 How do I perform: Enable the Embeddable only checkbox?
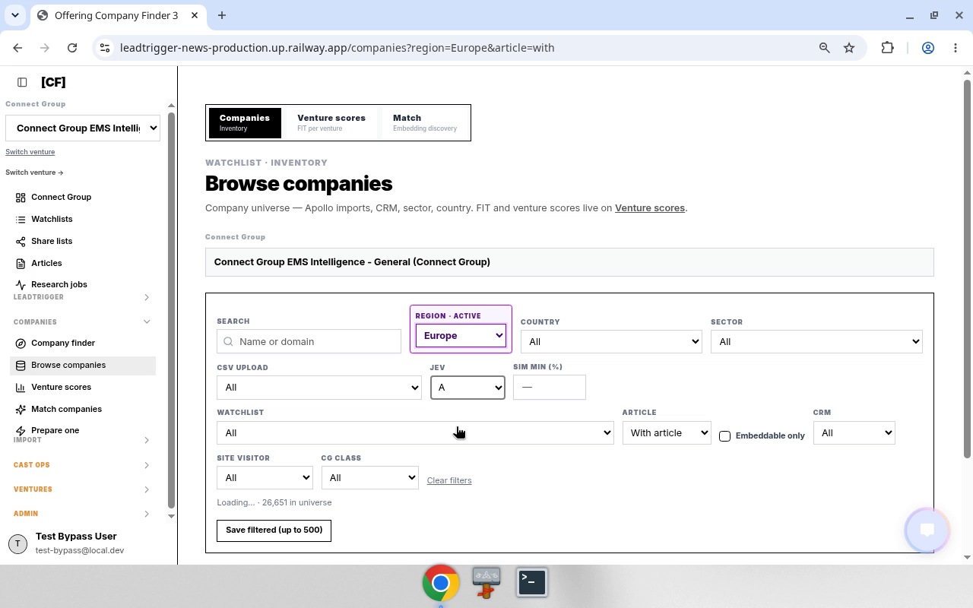[724, 436]
